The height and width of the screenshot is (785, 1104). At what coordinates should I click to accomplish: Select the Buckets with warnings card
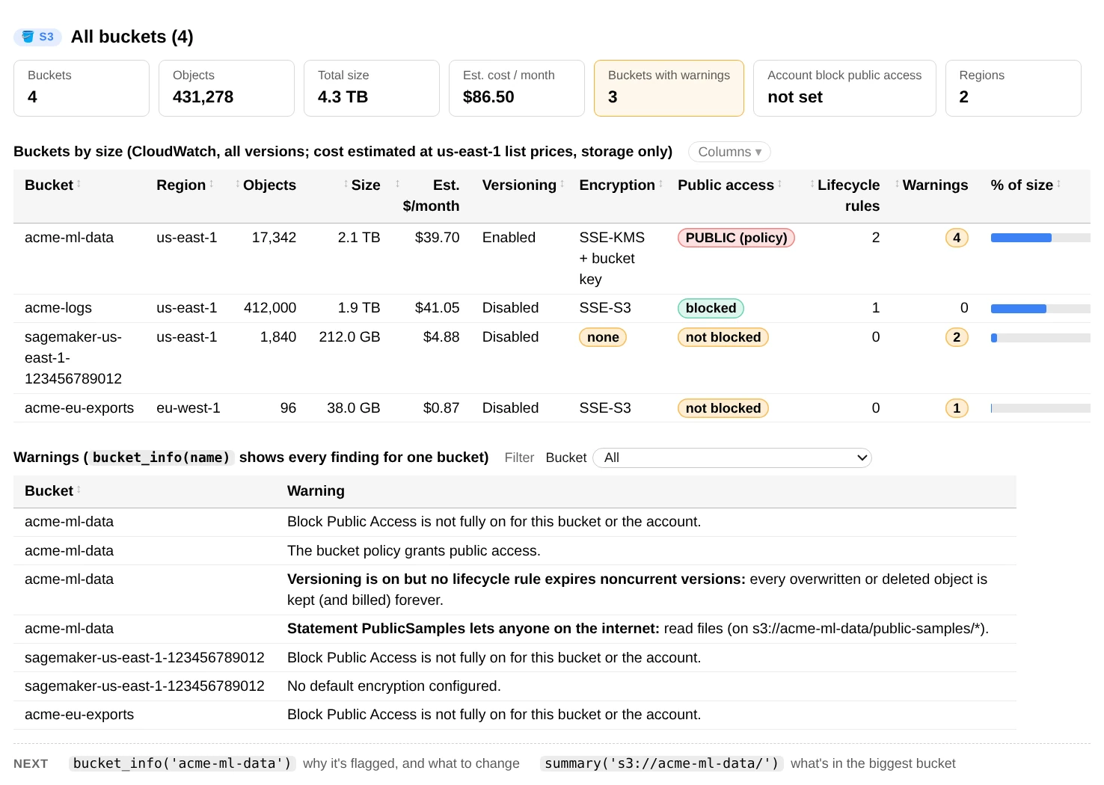[669, 88]
